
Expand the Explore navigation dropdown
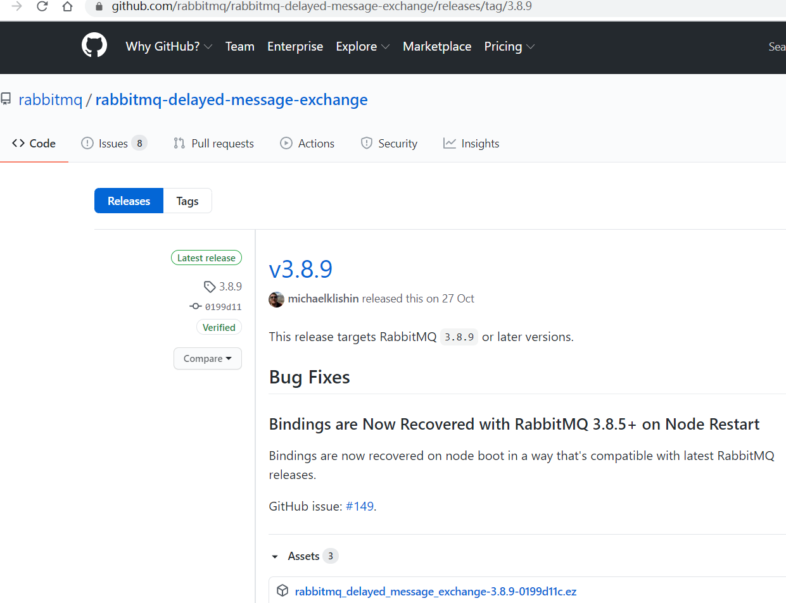point(362,47)
